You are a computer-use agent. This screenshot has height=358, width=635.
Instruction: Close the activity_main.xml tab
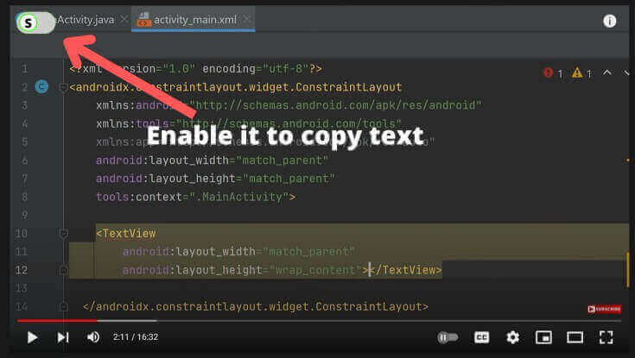246,19
